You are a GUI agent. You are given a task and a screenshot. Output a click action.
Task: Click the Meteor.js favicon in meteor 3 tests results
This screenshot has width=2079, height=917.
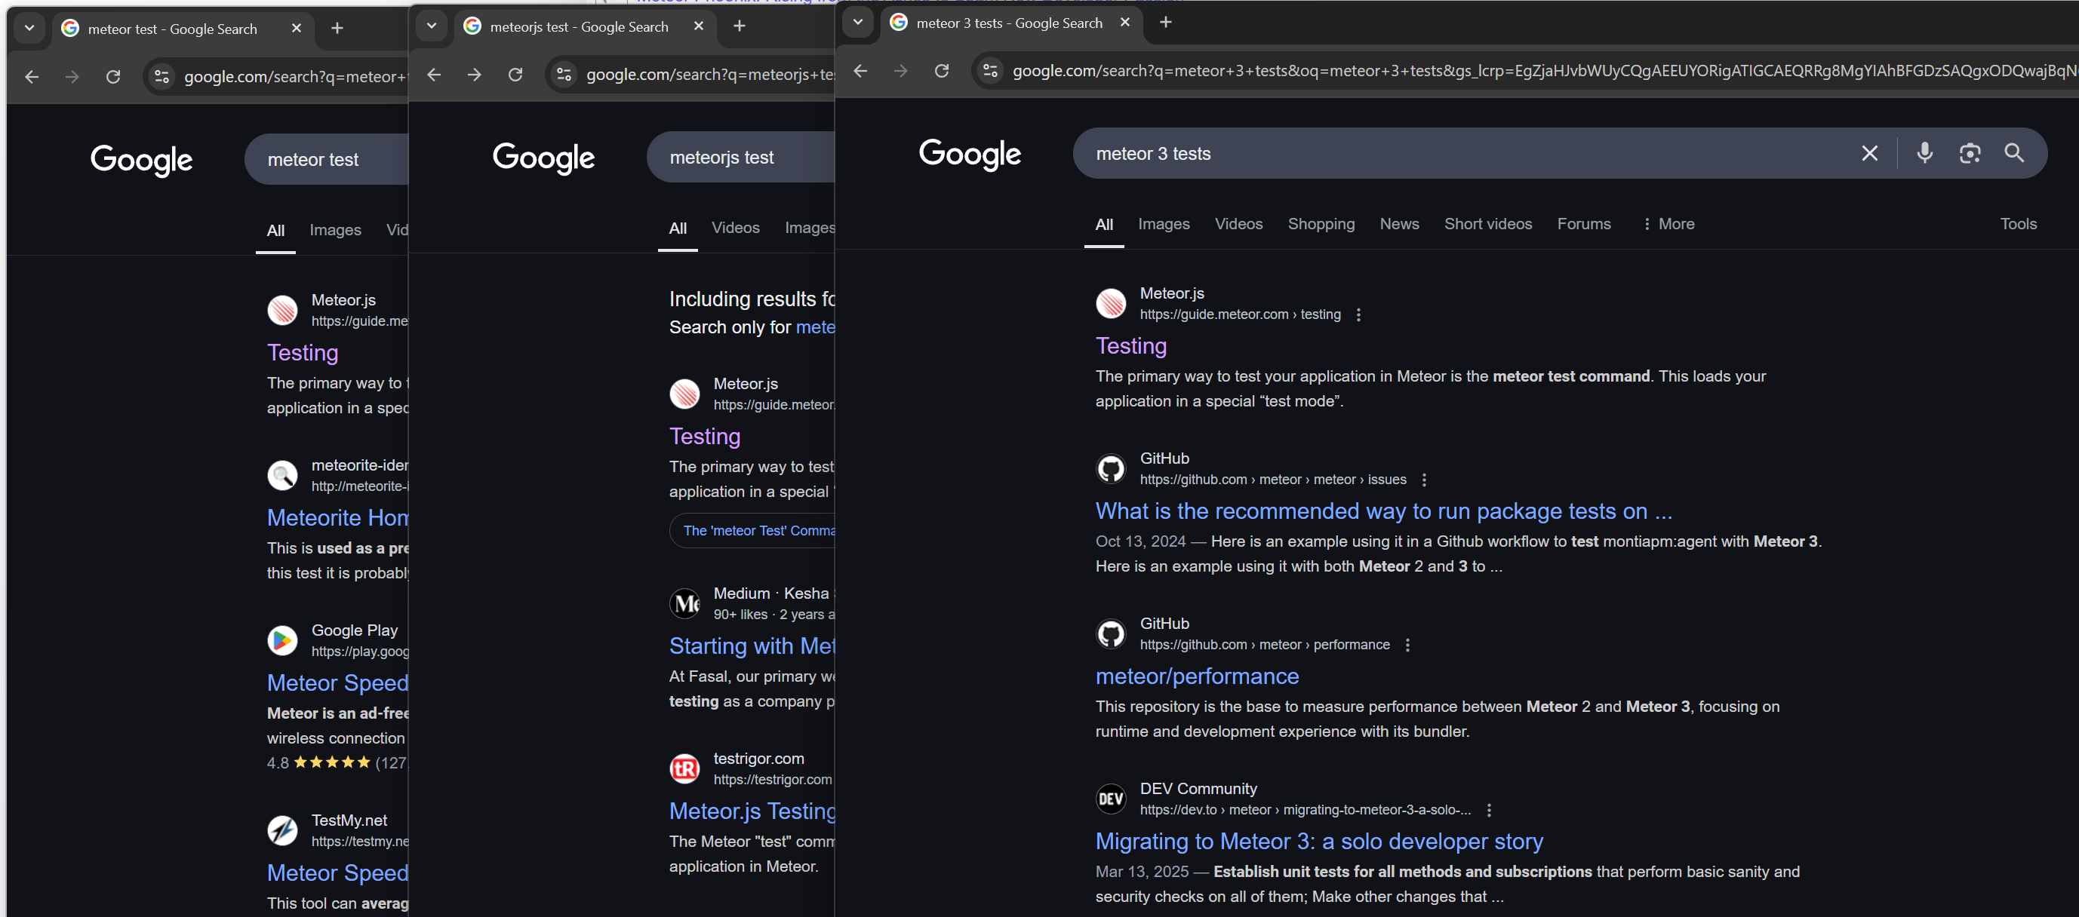pyautogui.click(x=1111, y=304)
